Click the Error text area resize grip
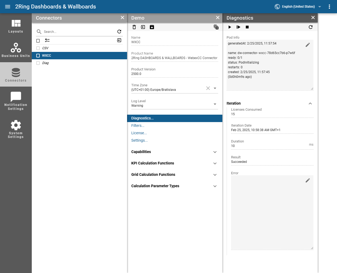 click(312, 248)
